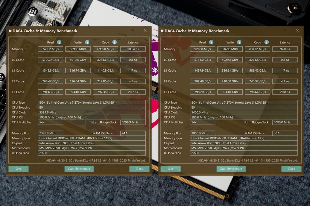
Task: Click L0 Cache copy 8254.6 GB/s
Action: [x=105, y=60]
